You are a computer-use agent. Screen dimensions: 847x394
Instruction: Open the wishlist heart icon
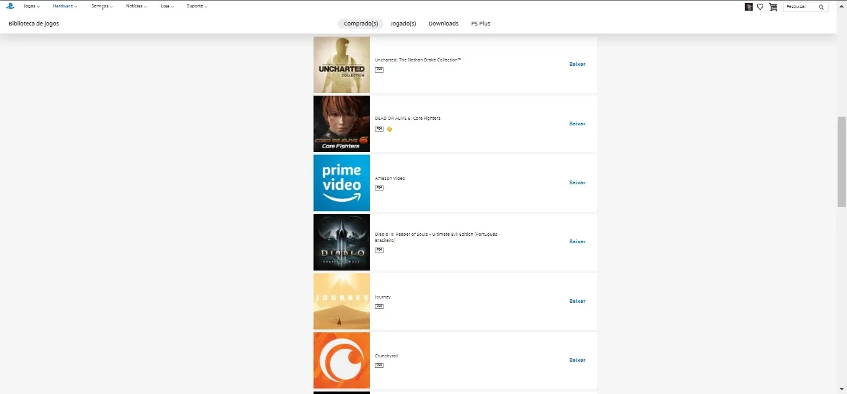click(x=760, y=7)
